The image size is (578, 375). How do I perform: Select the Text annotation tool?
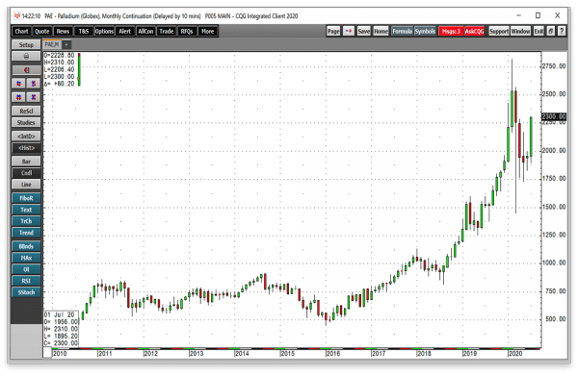pos(26,210)
